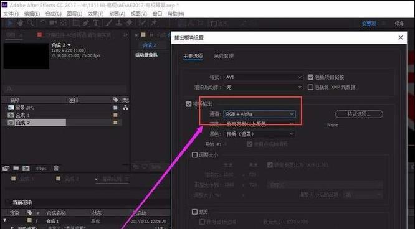This screenshot has height=229, width=415.
Task: Click the label tag column header icon
Action: point(116,100)
